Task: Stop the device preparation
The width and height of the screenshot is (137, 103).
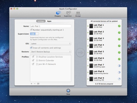Action: [68, 91]
